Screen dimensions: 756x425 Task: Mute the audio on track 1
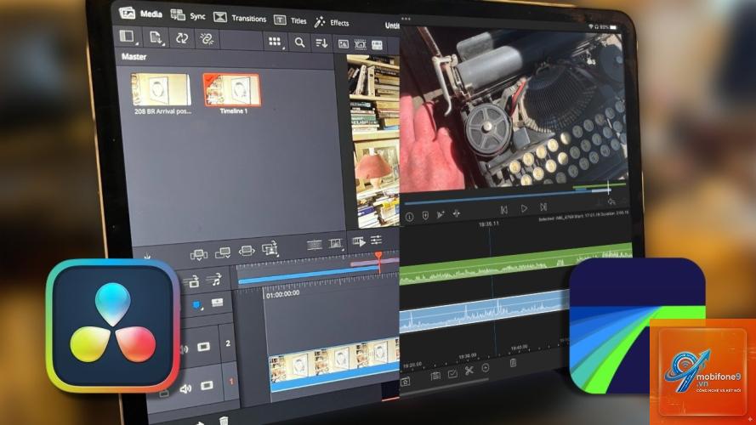(x=185, y=388)
